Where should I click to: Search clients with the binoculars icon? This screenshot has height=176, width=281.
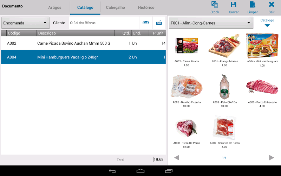[x=146, y=23]
